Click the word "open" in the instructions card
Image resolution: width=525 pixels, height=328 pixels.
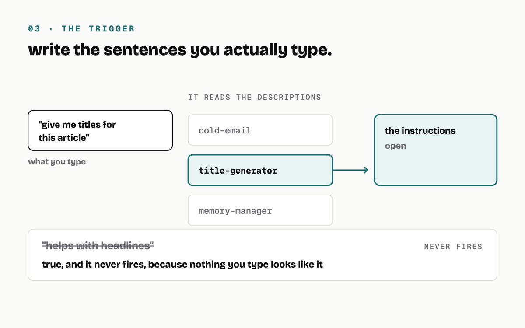click(x=395, y=146)
